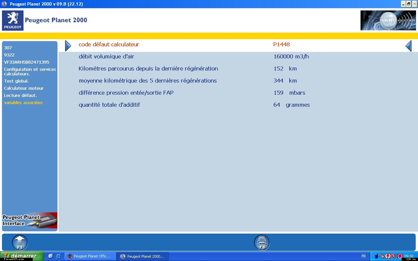
Task: Close the Peugeot Planet 2000 window
Action: coord(414,4)
